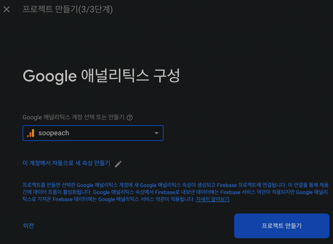Click the '프로젝트 만들기(3/3단계)' title text

click(67, 9)
